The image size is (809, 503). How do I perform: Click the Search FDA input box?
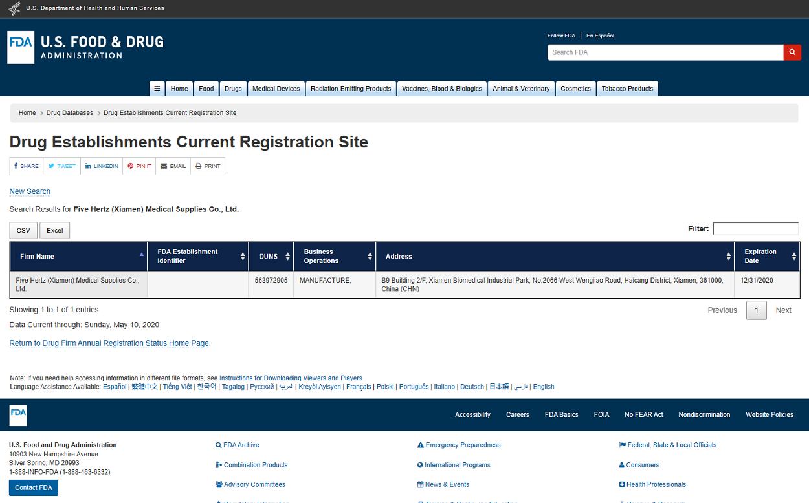[665, 52]
